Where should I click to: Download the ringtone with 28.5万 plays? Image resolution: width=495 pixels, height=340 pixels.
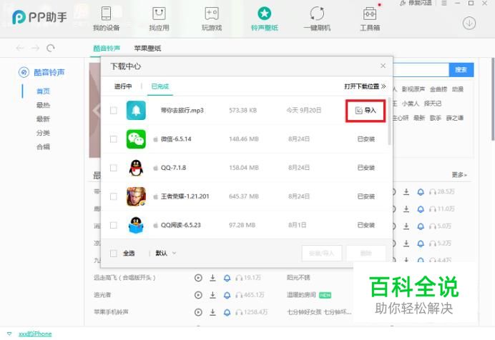point(406,191)
